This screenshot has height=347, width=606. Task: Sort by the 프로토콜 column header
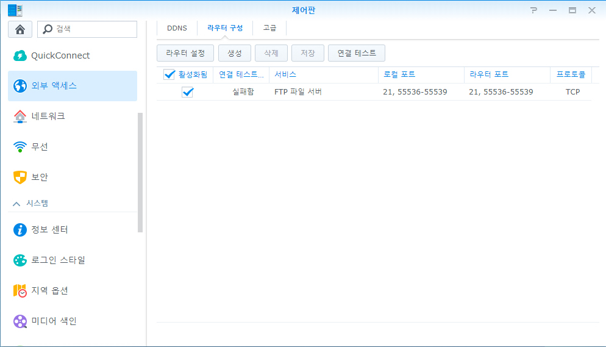pyautogui.click(x=571, y=74)
